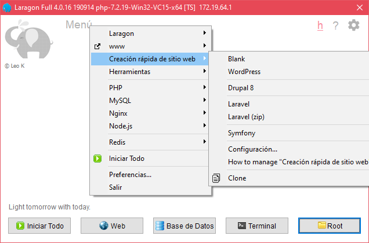
Task: Click the Menú label
Action: (x=78, y=25)
